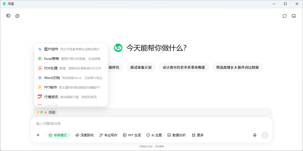Screen dimensions: 303x151
Task: Click the microphone voice input icon
Action: click(255, 135)
